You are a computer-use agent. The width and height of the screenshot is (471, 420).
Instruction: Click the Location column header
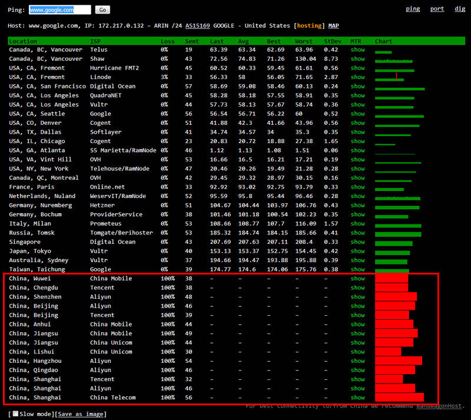23,41
